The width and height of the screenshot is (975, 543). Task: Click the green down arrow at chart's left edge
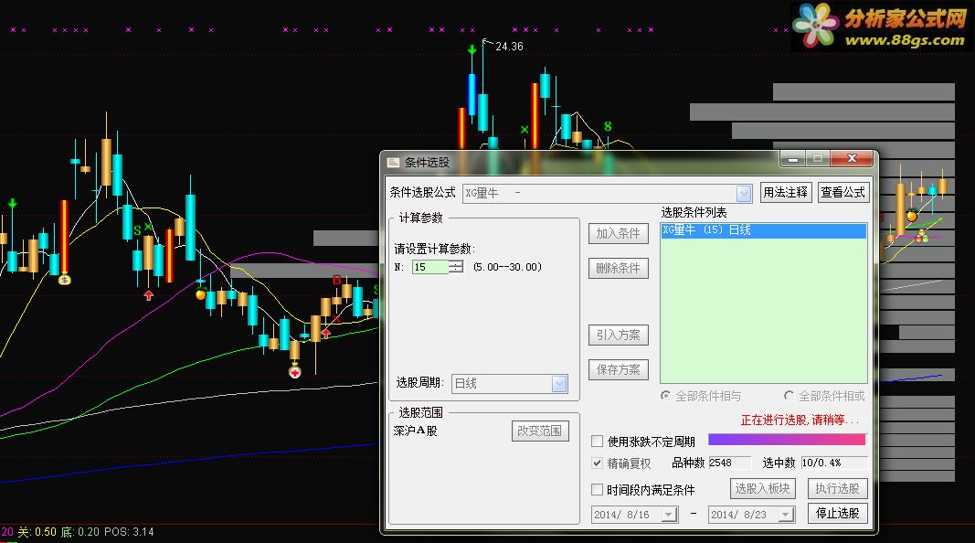click(13, 203)
